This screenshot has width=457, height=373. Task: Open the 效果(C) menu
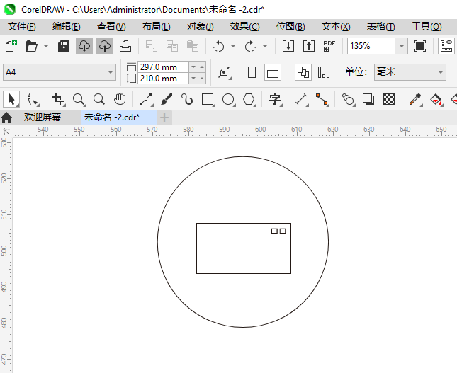click(245, 27)
